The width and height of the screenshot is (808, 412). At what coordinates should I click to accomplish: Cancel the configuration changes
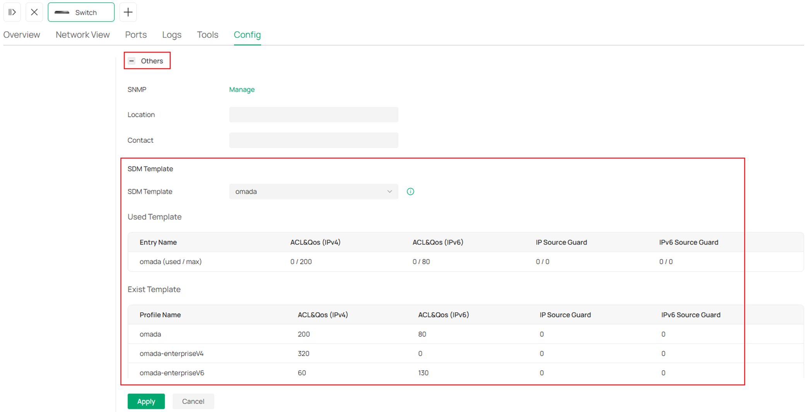click(x=193, y=401)
